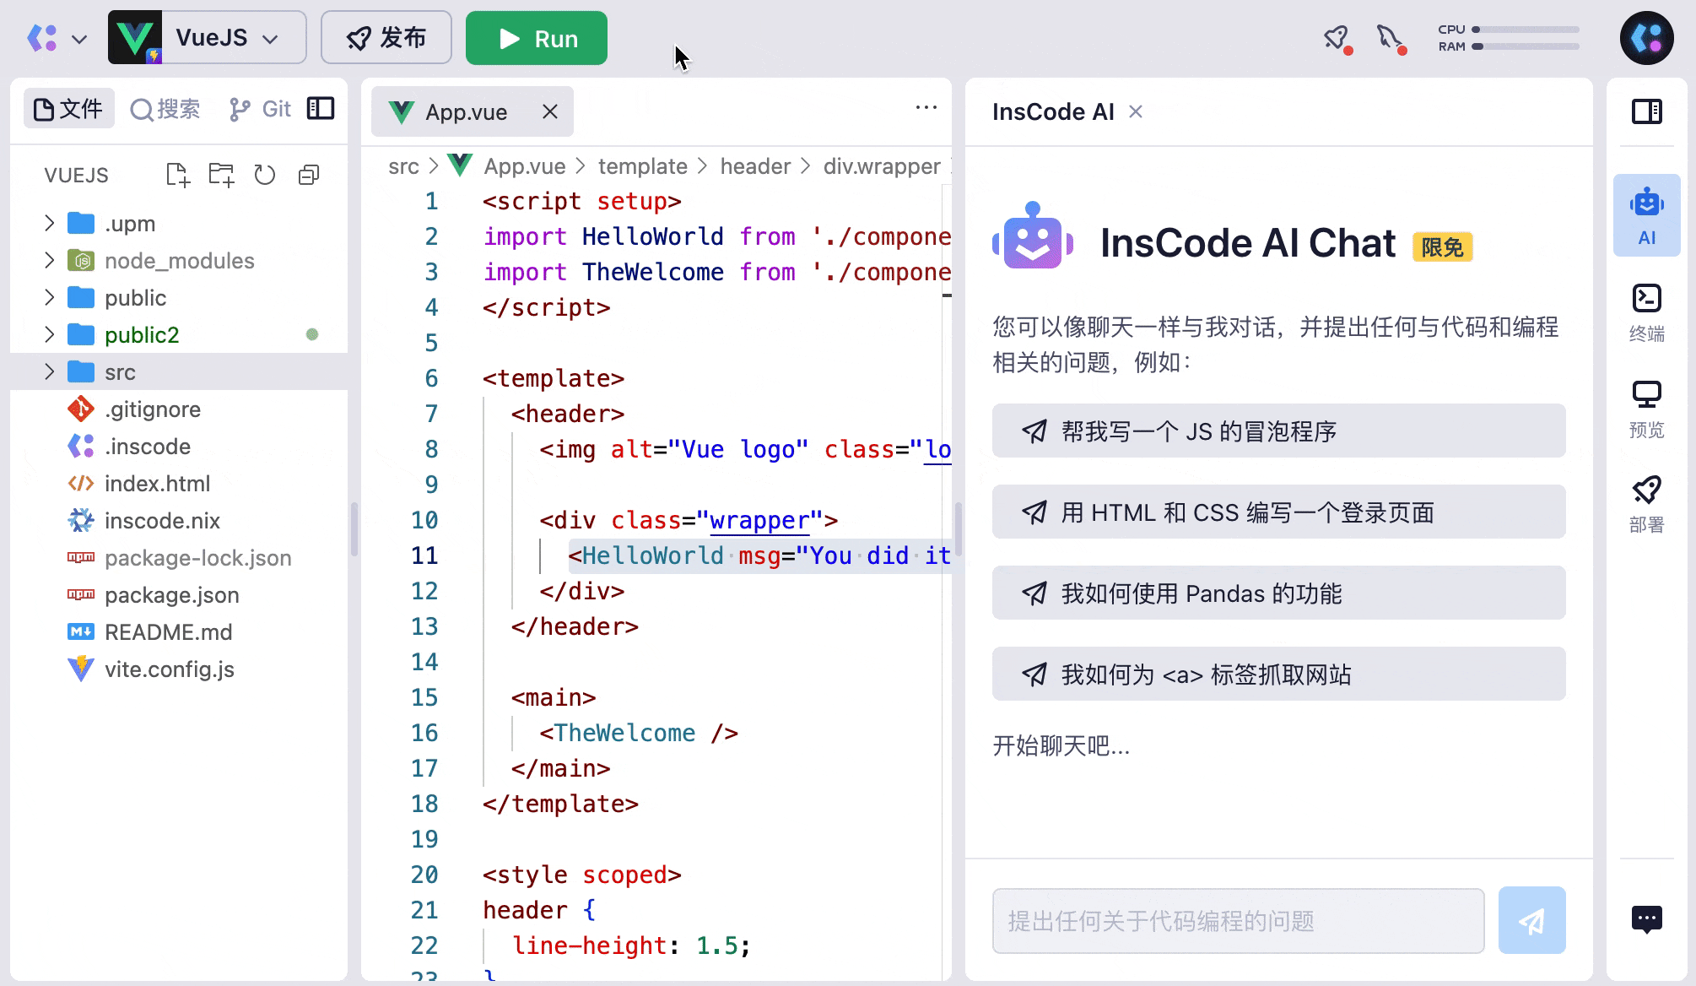Expand the dropdown arrow beside InsCode logo
This screenshot has width=1696, height=986.
click(x=79, y=39)
